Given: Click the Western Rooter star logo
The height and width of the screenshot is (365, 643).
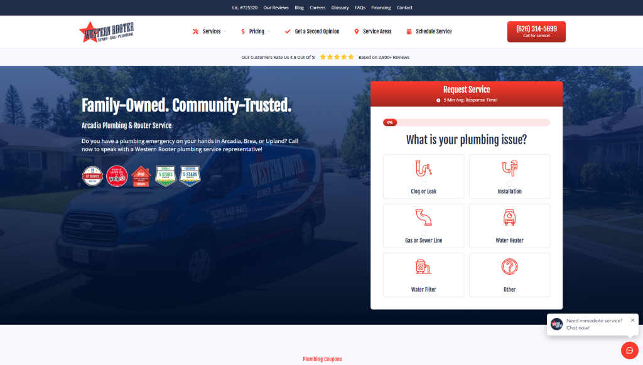Looking at the screenshot, I should 106,31.
